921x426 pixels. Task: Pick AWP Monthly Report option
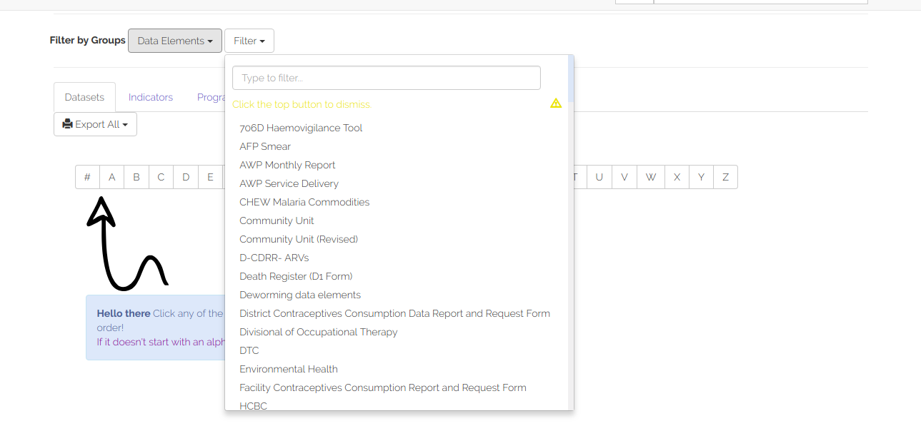point(287,165)
